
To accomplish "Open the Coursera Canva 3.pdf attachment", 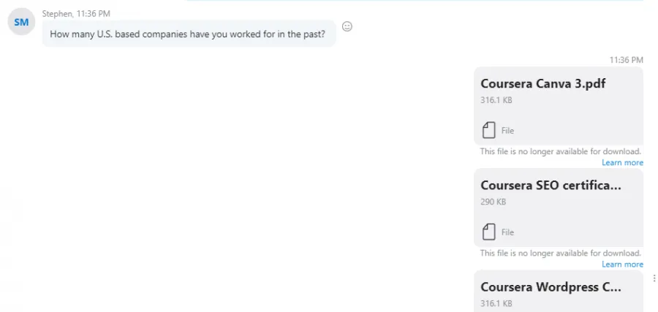I will [x=558, y=106].
